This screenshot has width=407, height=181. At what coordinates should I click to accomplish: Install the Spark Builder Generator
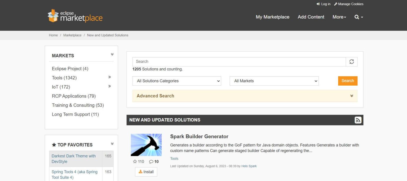click(146, 172)
